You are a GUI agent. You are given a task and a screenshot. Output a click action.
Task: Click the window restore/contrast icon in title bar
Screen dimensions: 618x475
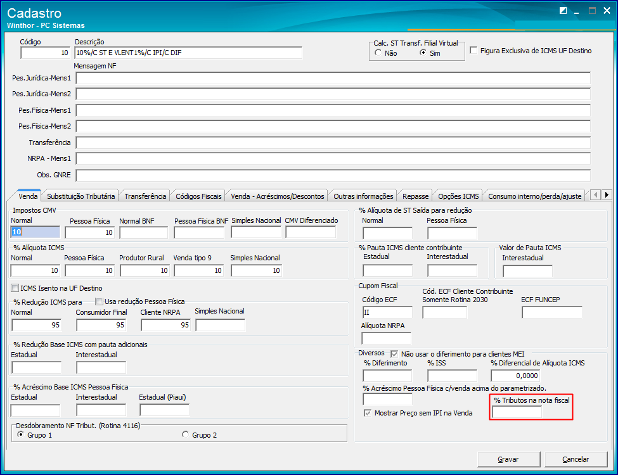[x=563, y=11]
